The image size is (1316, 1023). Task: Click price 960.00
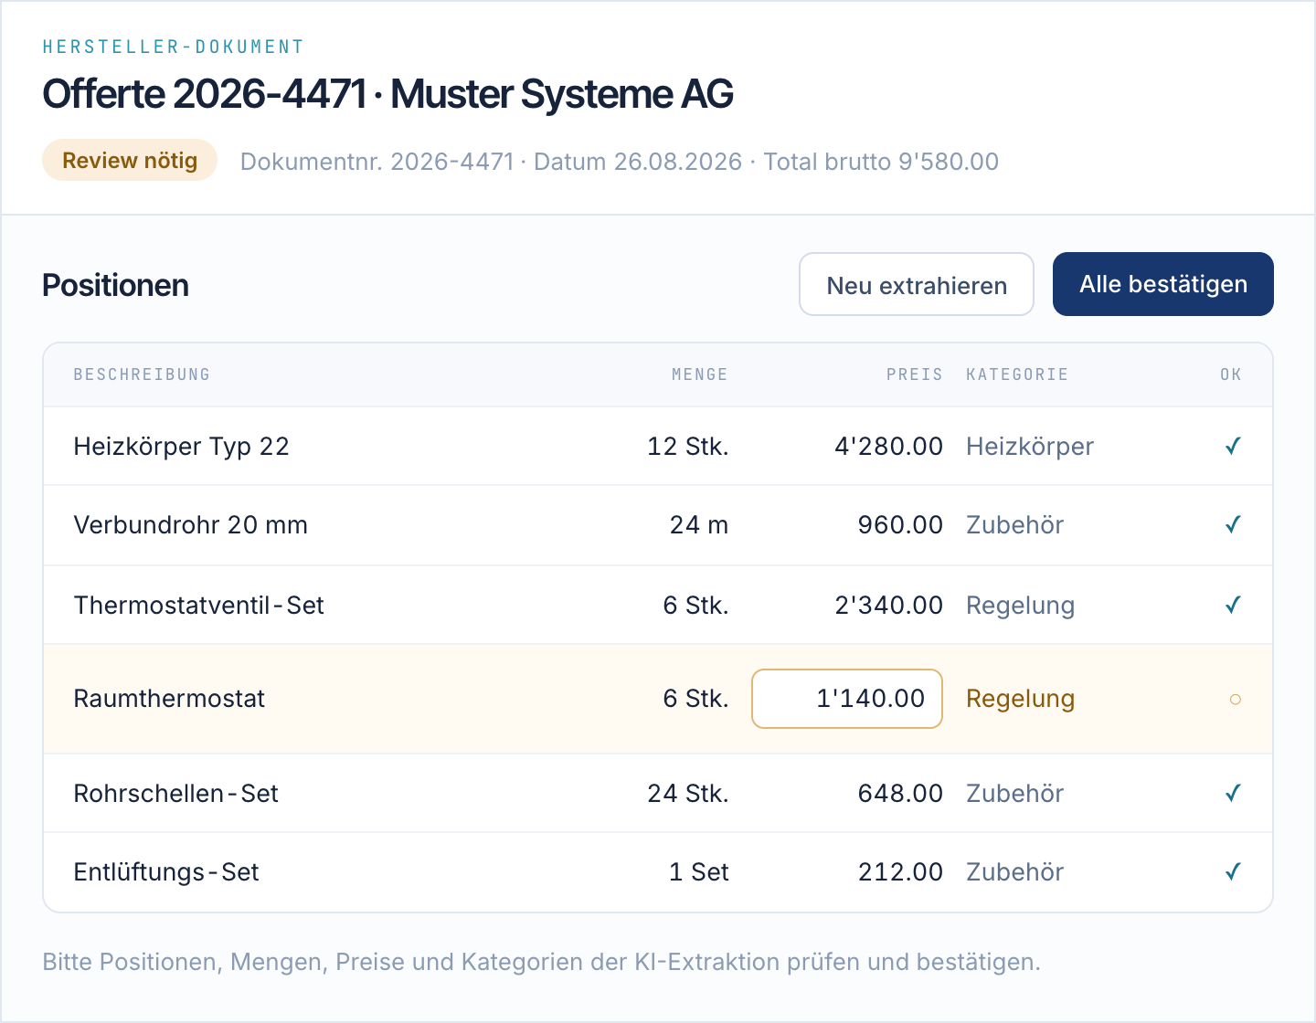900,524
